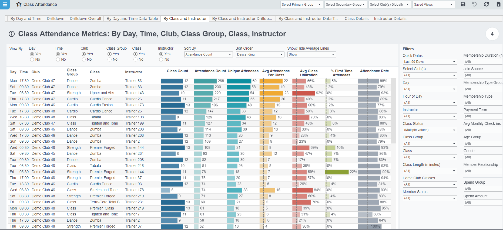Open the hamburger navigation menu
The height and width of the screenshot is (230, 503).
coord(5,5)
